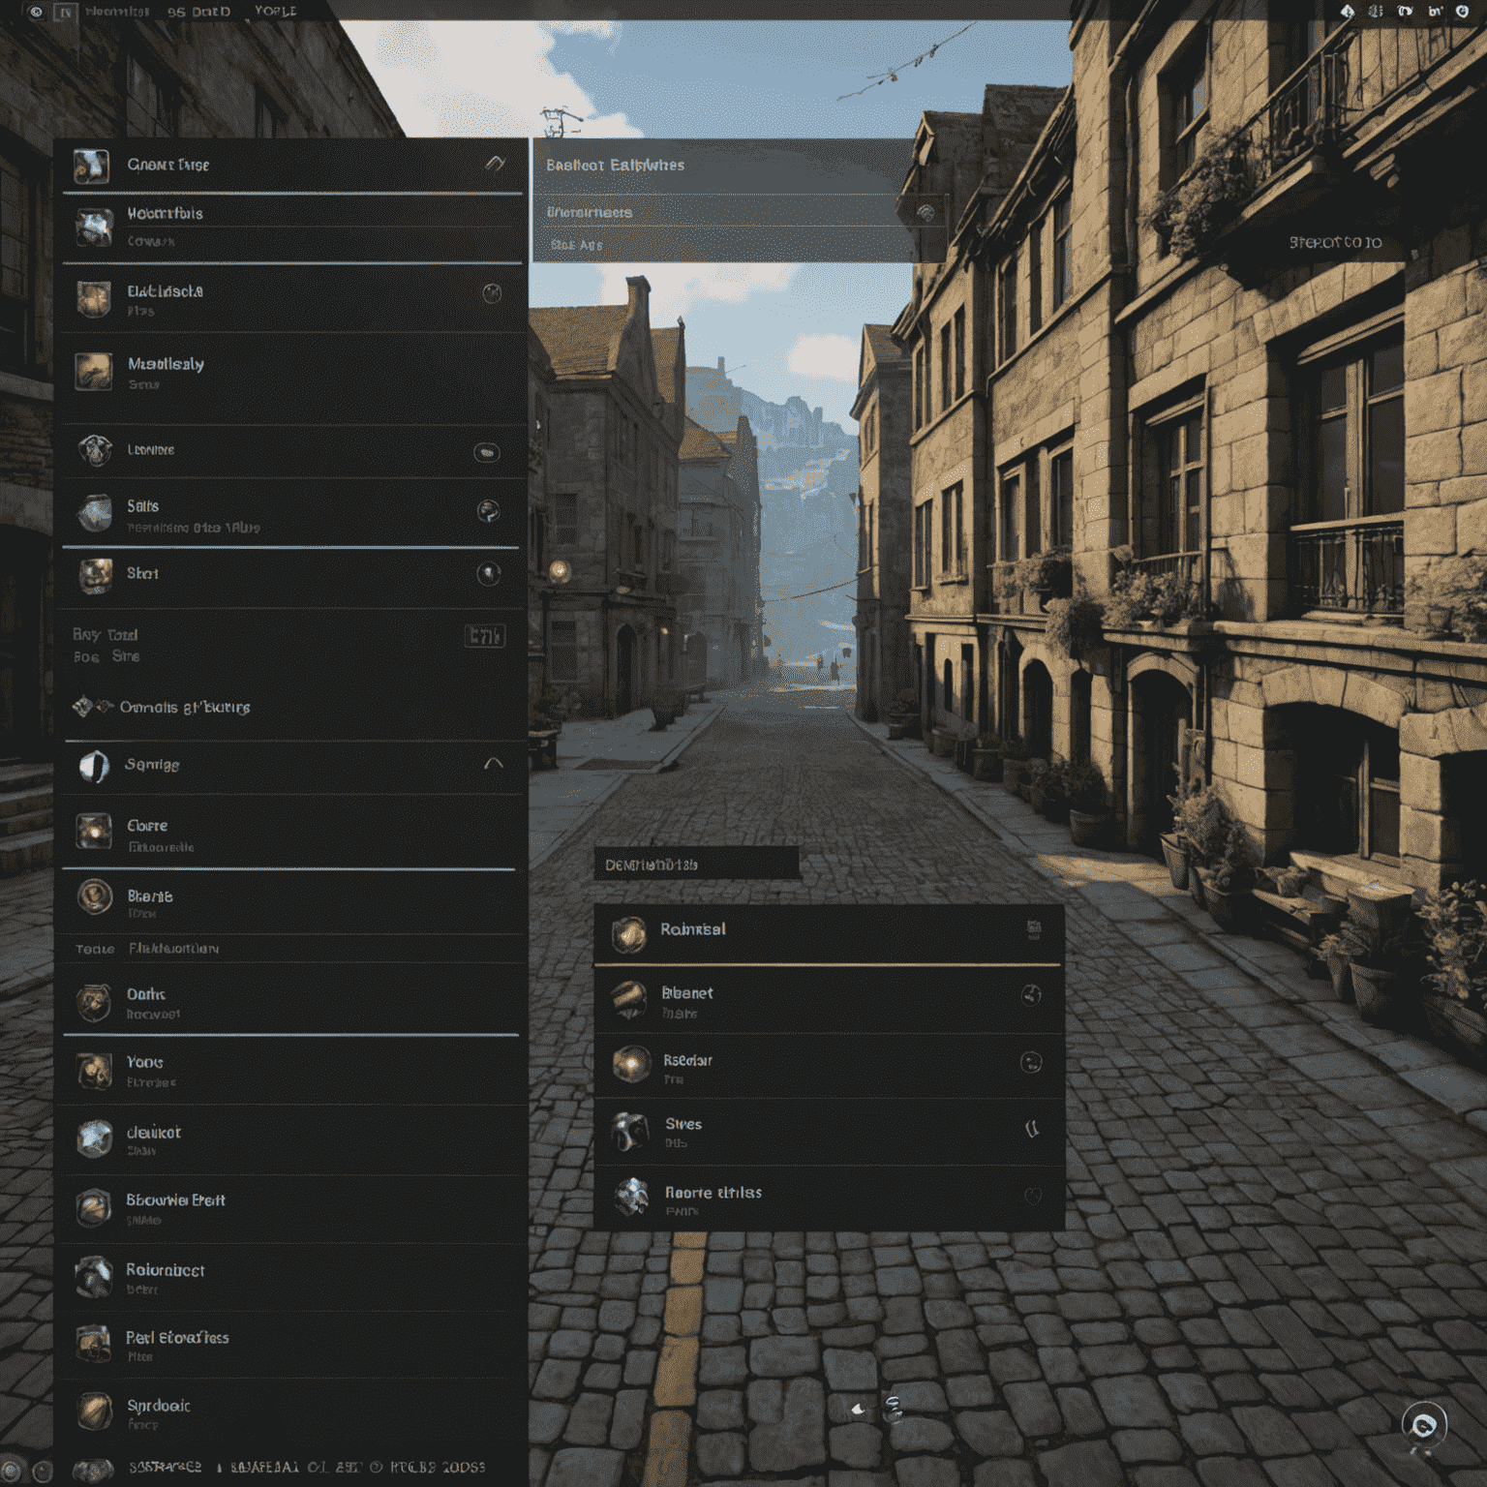Image resolution: width=1487 pixels, height=1487 pixels.
Task: Open the 'Maatlisaly' entry icon
Action: point(94,372)
